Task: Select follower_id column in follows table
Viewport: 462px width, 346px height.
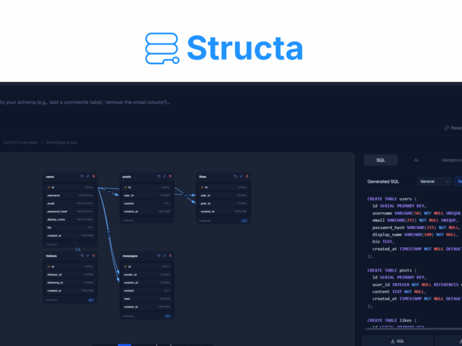Action: tap(70, 274)
